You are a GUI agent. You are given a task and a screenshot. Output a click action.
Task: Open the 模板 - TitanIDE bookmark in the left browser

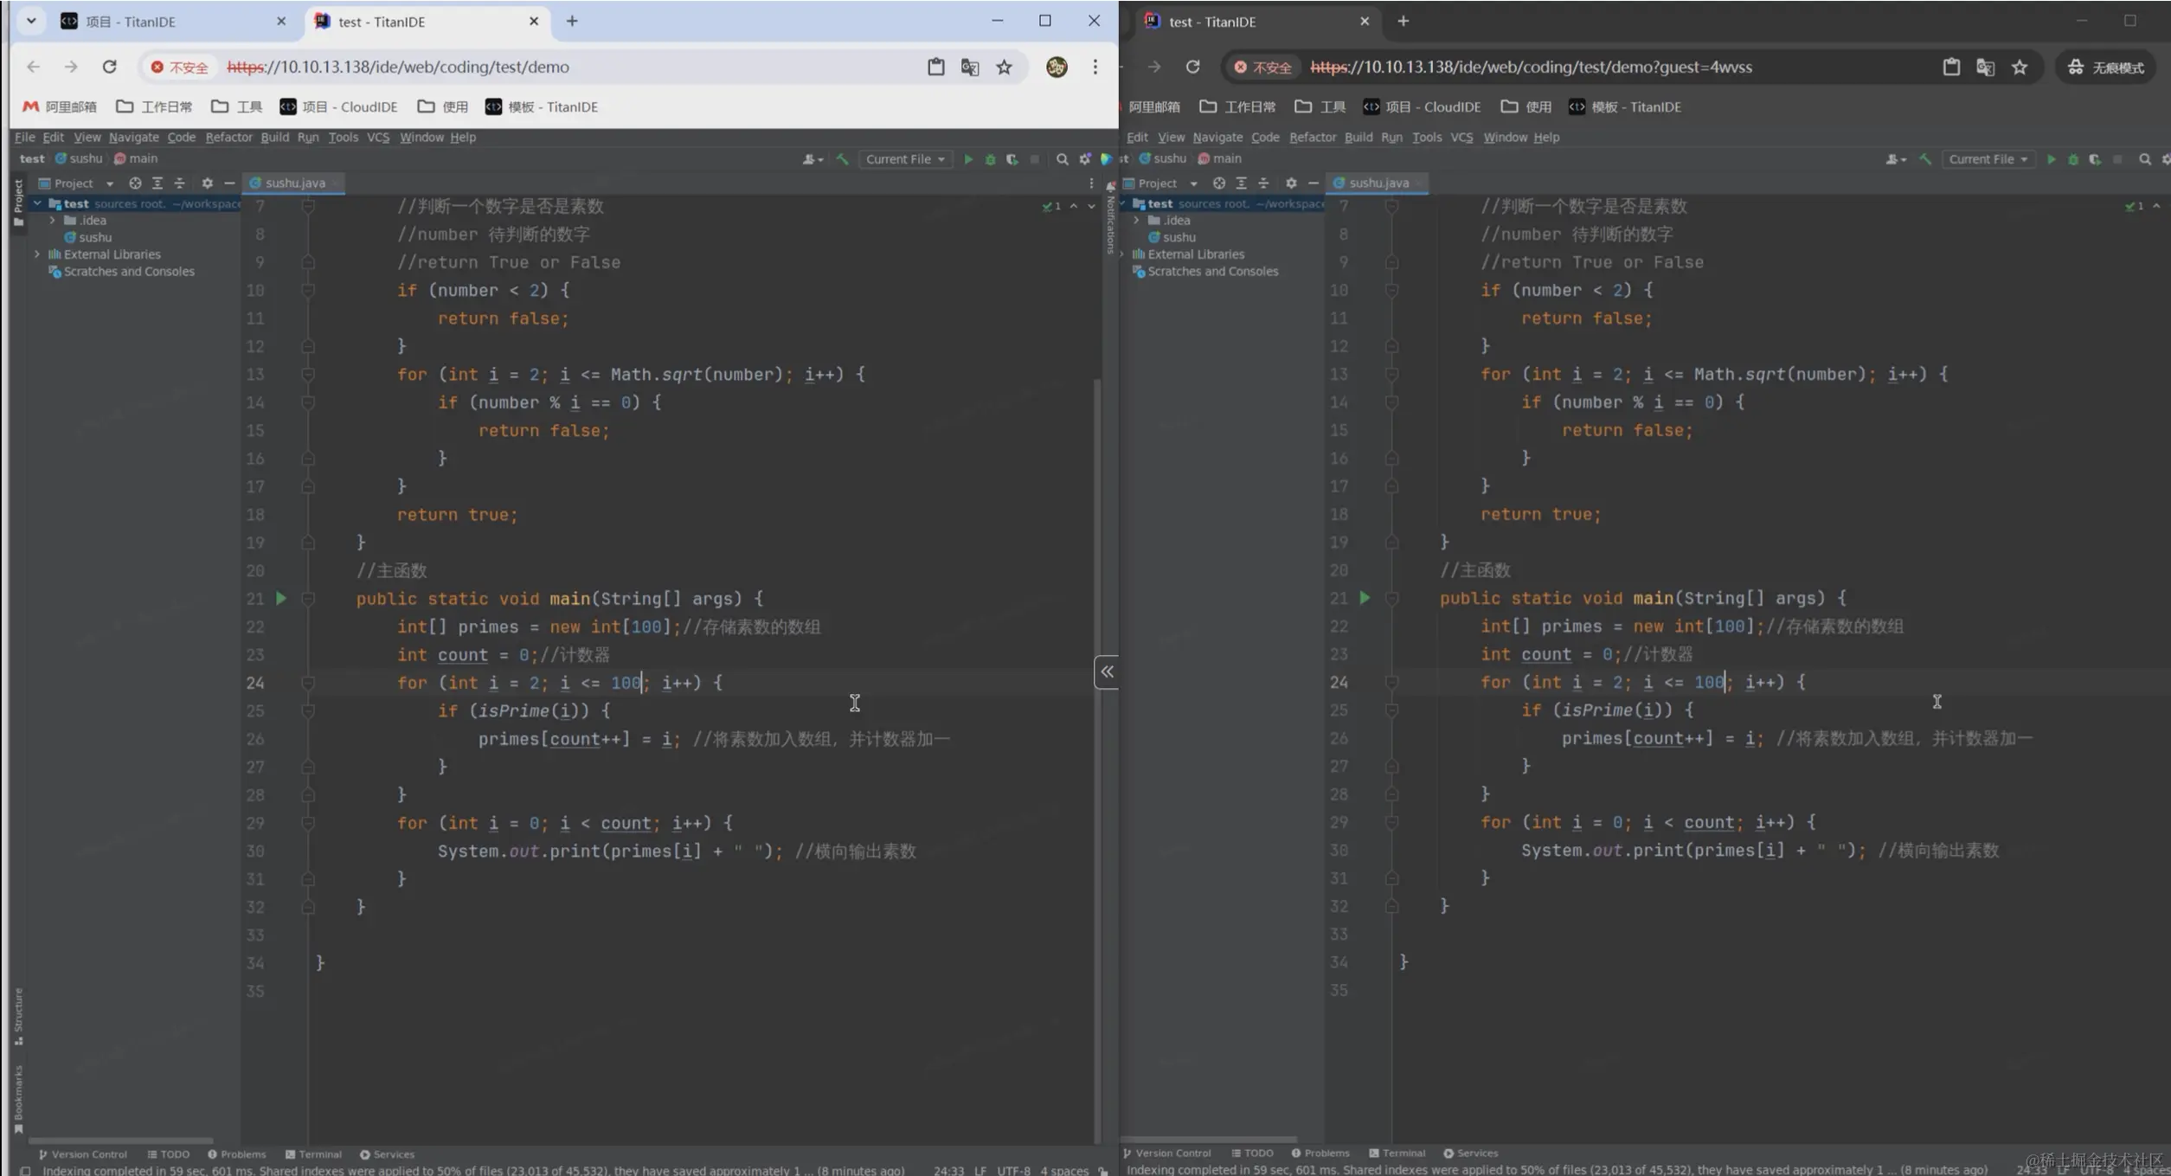click(542, 106)
